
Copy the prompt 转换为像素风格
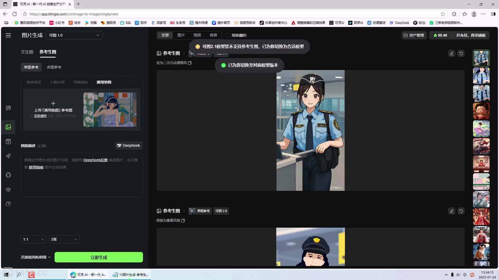pyautogui.click(x=183, y=221)
